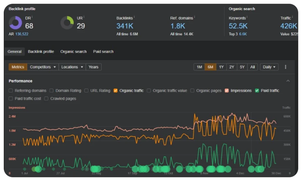Image resolution: width=302 pixels, height=181 pixels.
Task: Enable the Referring domains checkbox
Action: point(11,90)
